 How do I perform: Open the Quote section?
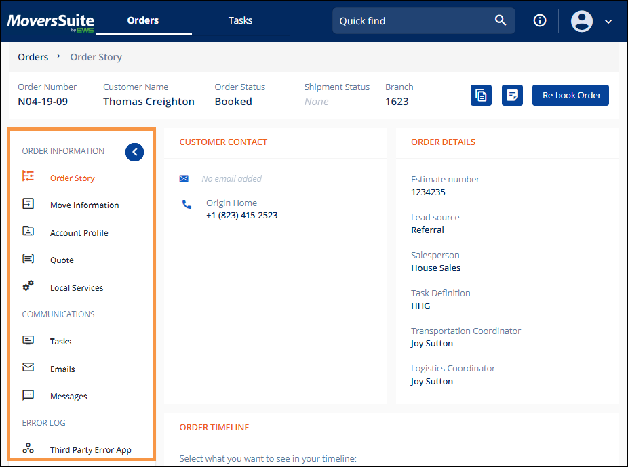[x=62, y=260]
